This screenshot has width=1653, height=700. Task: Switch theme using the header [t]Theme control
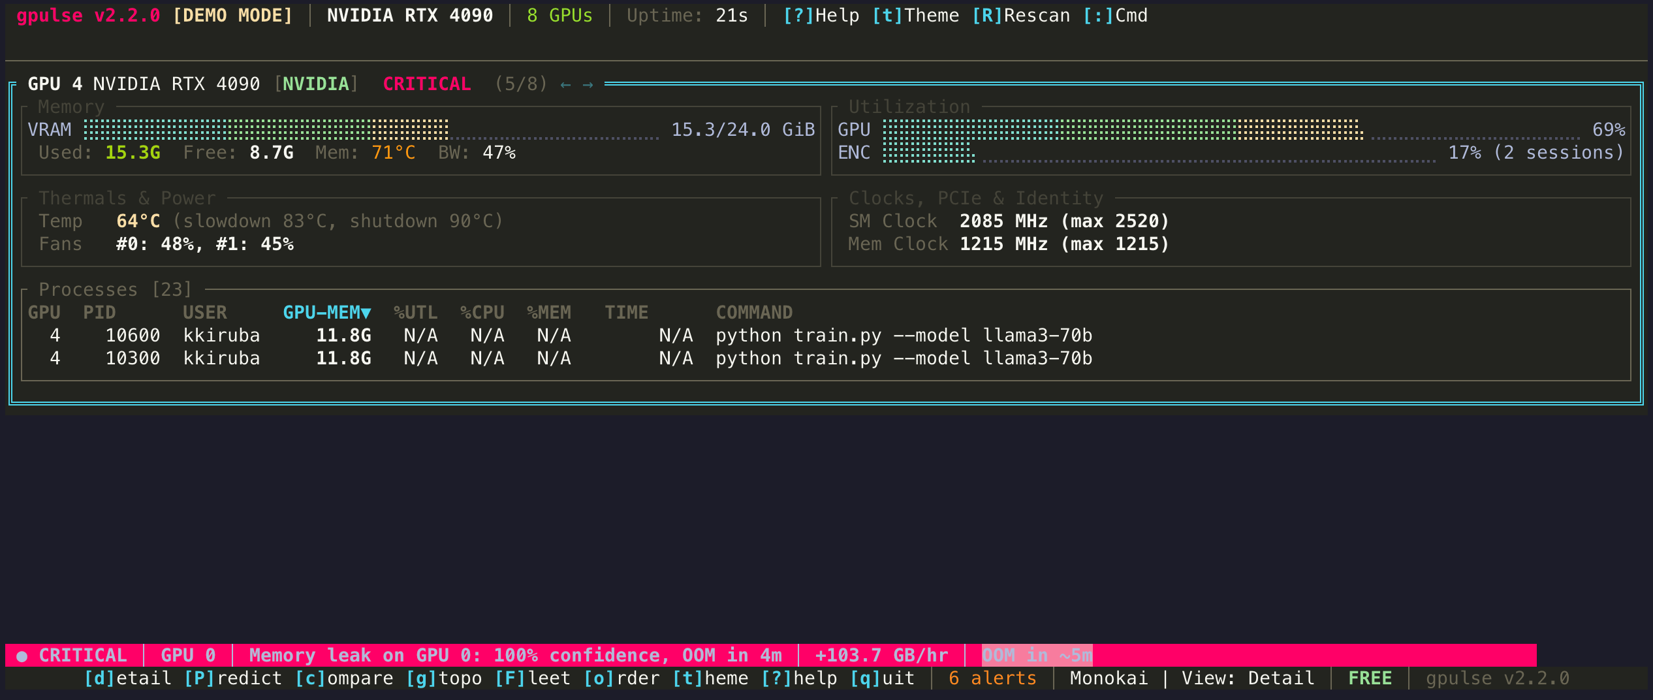click(917, 15)
